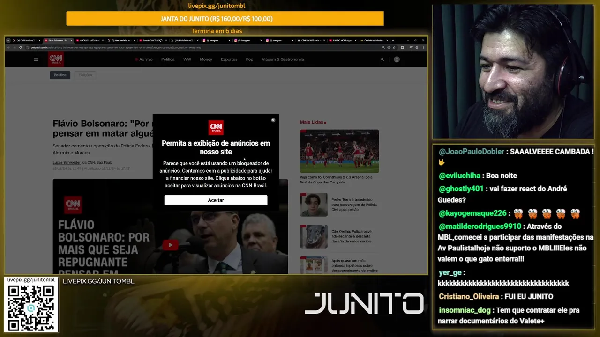Open author link Lucas Schroeder
The image size is (600, 337).
tap(67, 162)
